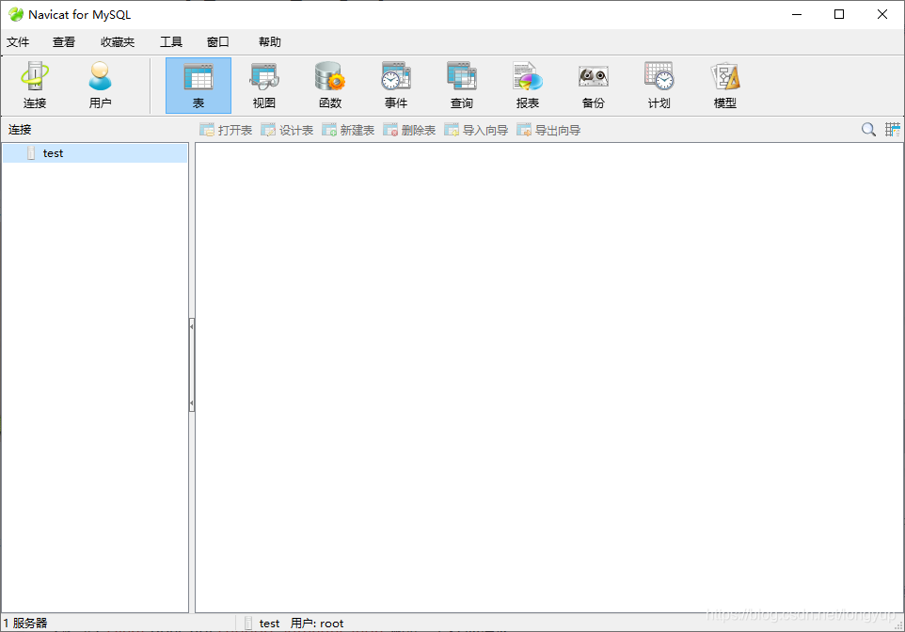
Task: Toggle the grid view layout icon
Action: tap(893, 129)
